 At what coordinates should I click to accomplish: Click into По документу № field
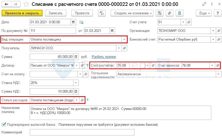(x=53, y=31)
